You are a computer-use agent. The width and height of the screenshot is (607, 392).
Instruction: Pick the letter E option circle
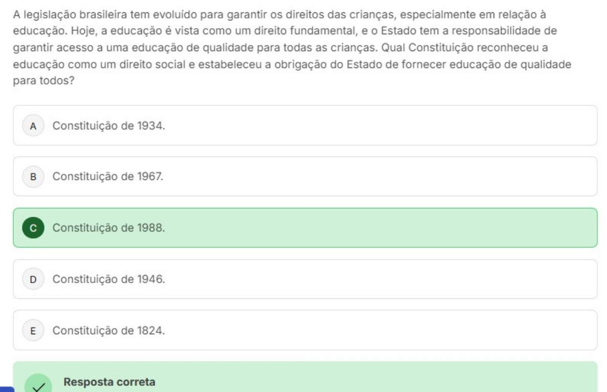(x=34, y=330)
